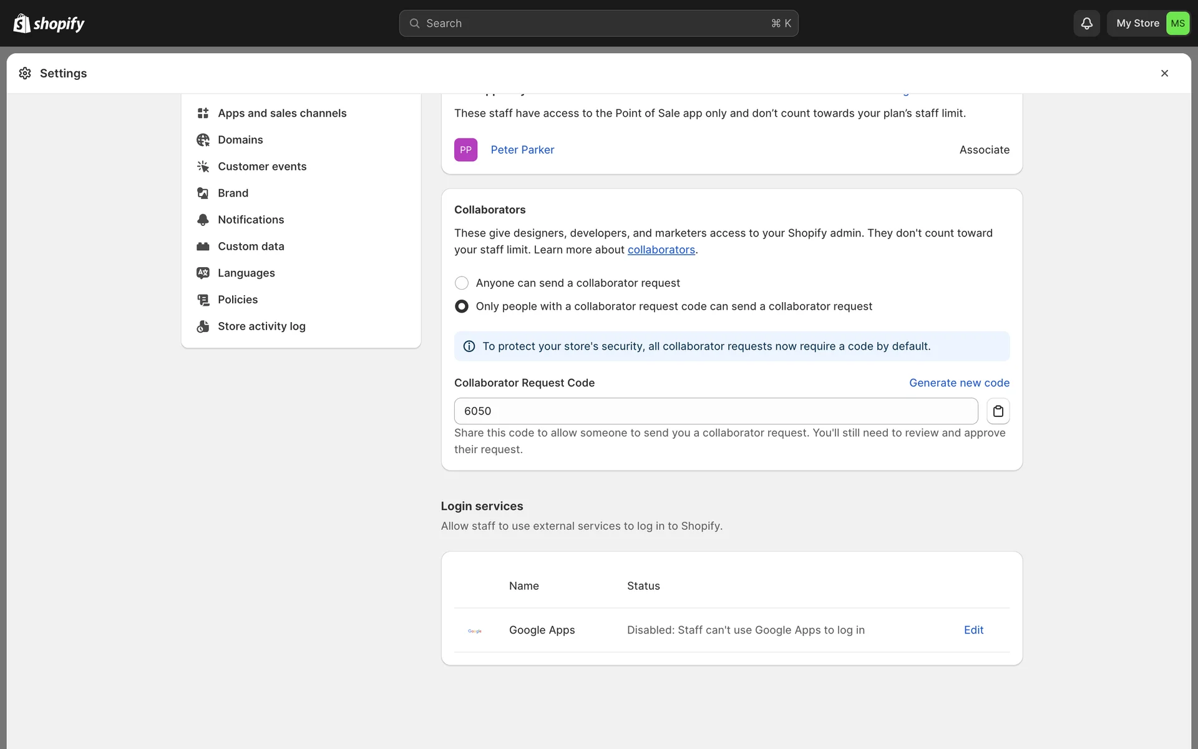This screenshot has width=1198, height=749.
Task: Open the My Store account menu
Action: (x=1148, y=23)
